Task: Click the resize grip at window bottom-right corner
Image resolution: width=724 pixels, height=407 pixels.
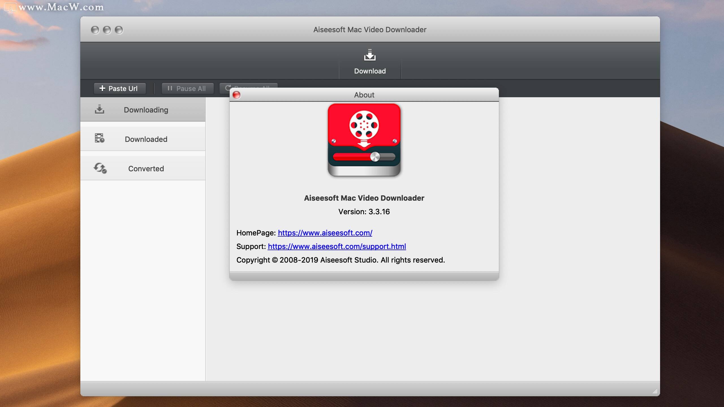Action: (x=655, y=391)
